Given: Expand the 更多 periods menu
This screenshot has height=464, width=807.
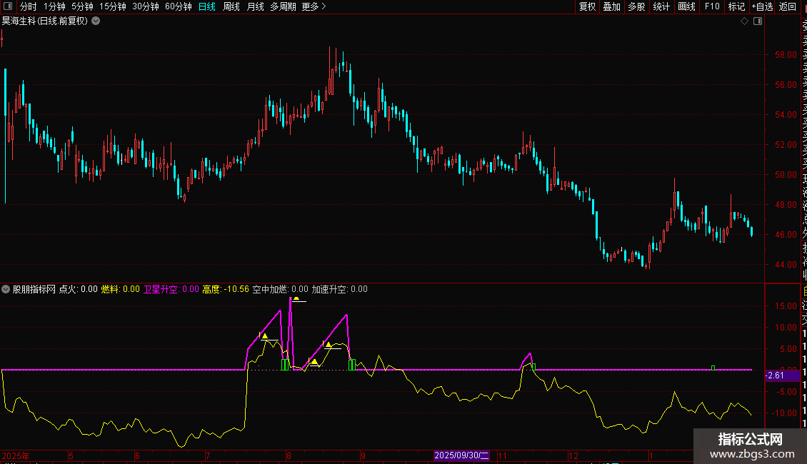Looking at the screenshot, I should pos(314,6).
